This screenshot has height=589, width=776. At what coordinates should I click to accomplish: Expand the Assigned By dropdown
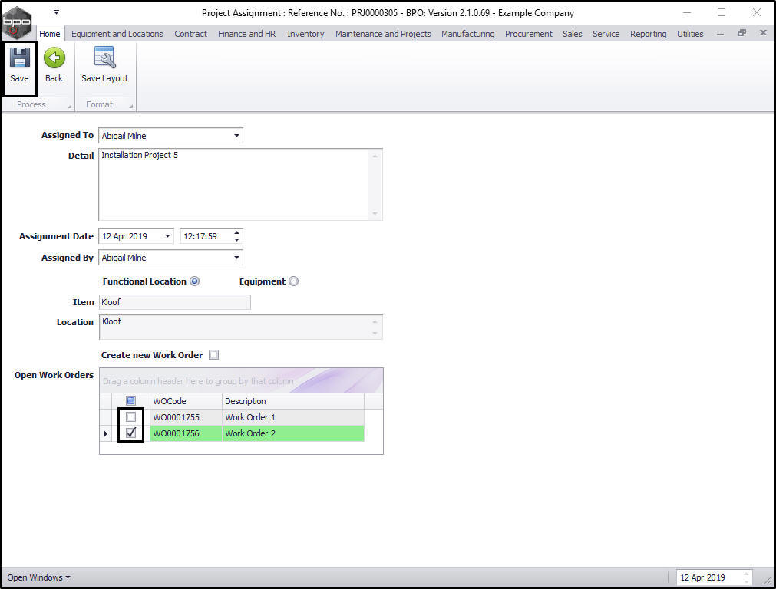point(236,257)
